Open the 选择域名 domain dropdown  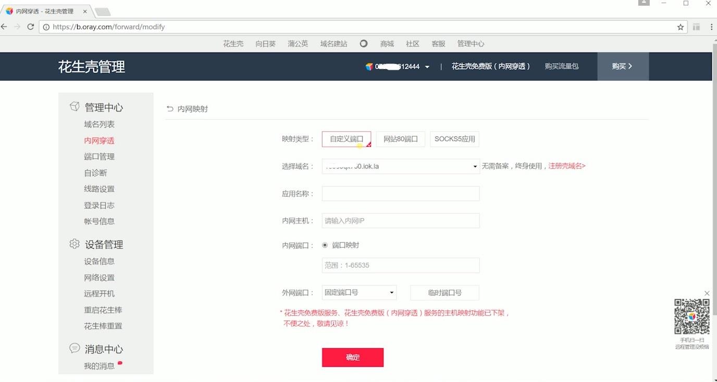coord(401,167)
